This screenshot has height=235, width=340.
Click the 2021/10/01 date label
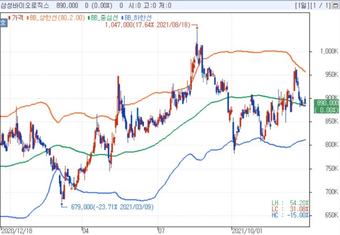tap(247, 231)
